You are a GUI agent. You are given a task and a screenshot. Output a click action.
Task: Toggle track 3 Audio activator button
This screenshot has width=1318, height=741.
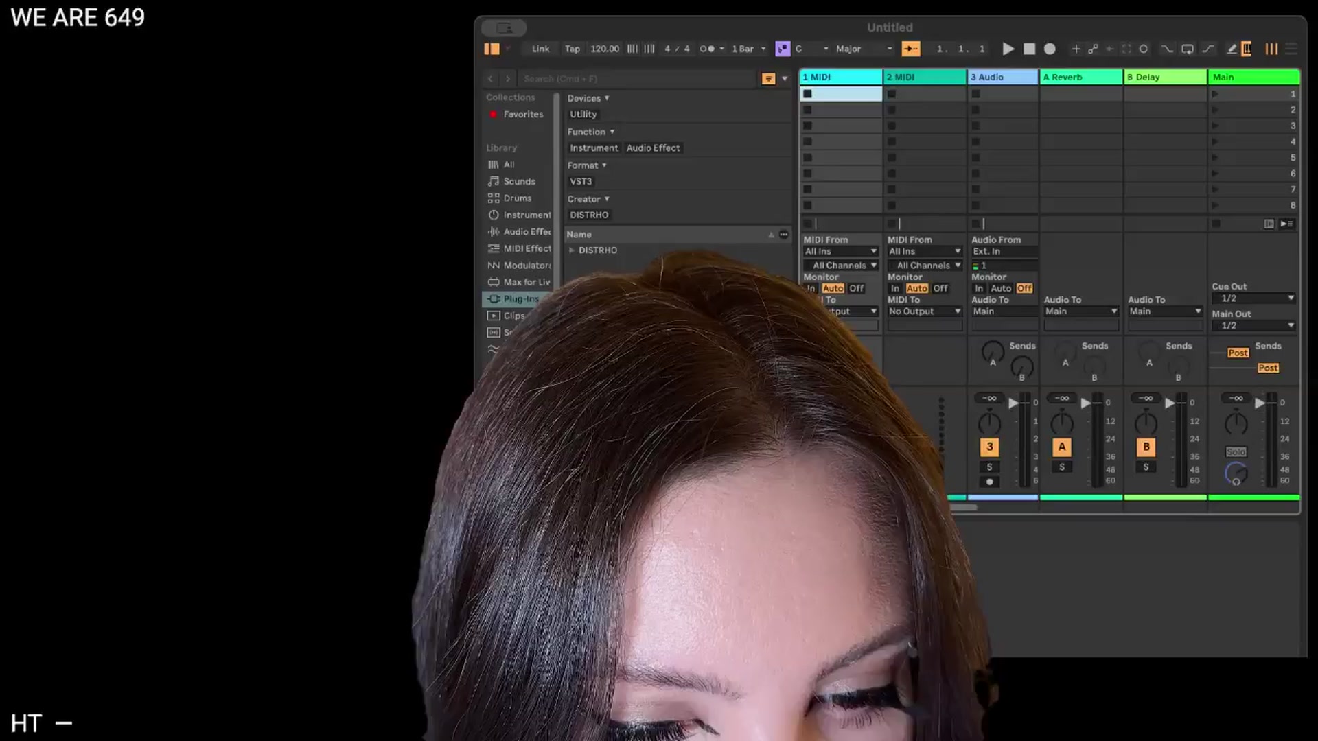pyautogui.click(x=989, y=447)
